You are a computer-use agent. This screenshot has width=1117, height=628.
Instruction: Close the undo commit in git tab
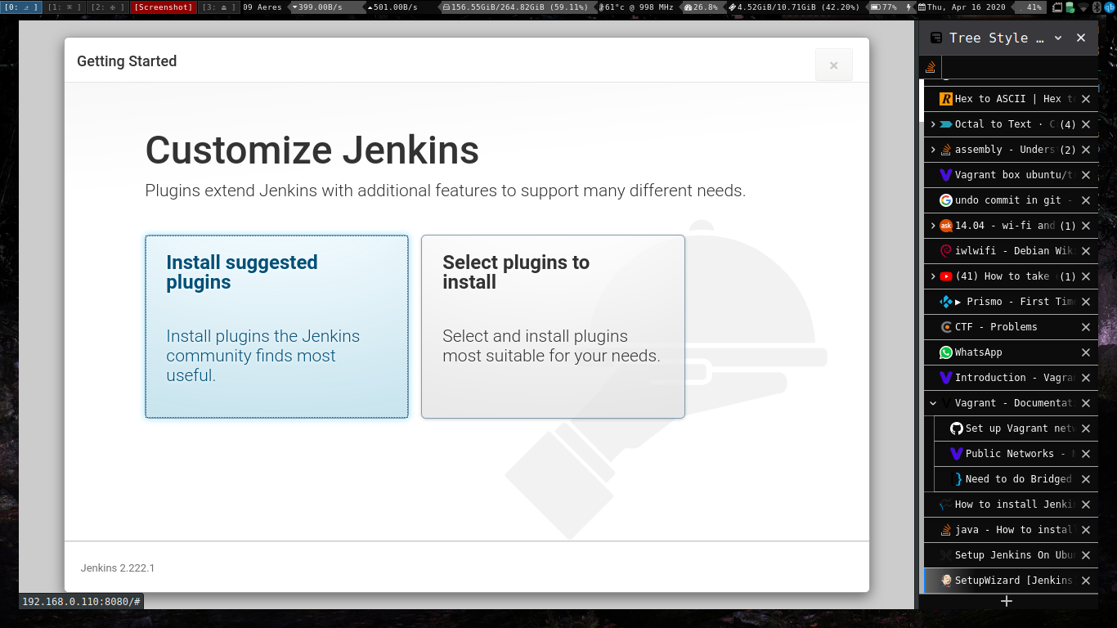[x=1086, y=200]
